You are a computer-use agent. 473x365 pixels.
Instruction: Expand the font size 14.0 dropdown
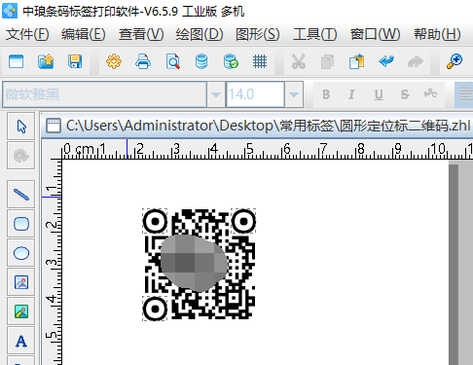[294, 94]
